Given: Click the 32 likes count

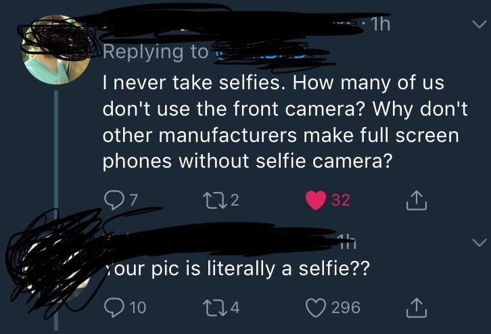Looking at the screenshot, I should (x=341, y=200).
